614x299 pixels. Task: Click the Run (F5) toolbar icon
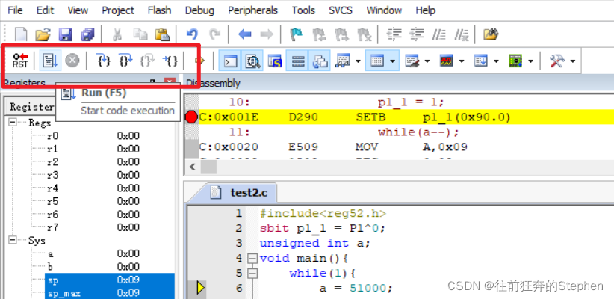coord(50,61)
